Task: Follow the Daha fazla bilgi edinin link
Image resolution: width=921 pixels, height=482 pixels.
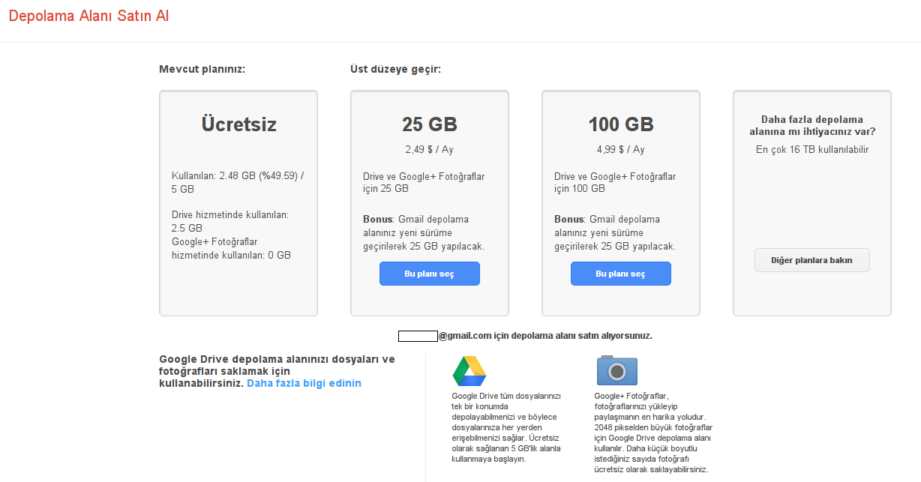Action: coord(304,383)
